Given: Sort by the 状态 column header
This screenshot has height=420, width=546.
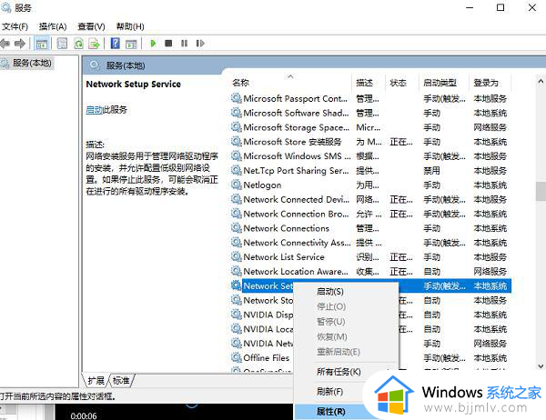Looking at the screenshot, I should tap(398, 83).
